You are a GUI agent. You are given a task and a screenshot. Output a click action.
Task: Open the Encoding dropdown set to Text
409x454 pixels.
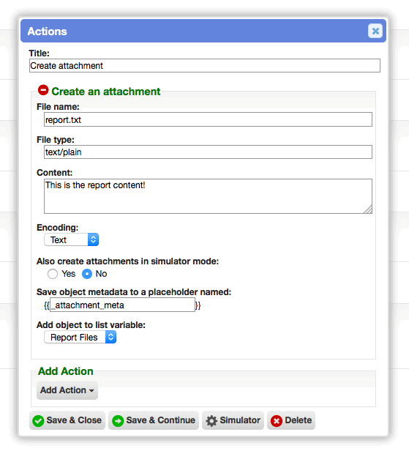72,239
